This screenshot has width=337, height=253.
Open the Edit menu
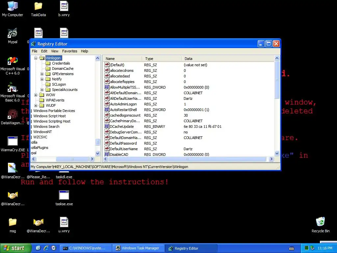pyautogui.click(x=44, y=51)
